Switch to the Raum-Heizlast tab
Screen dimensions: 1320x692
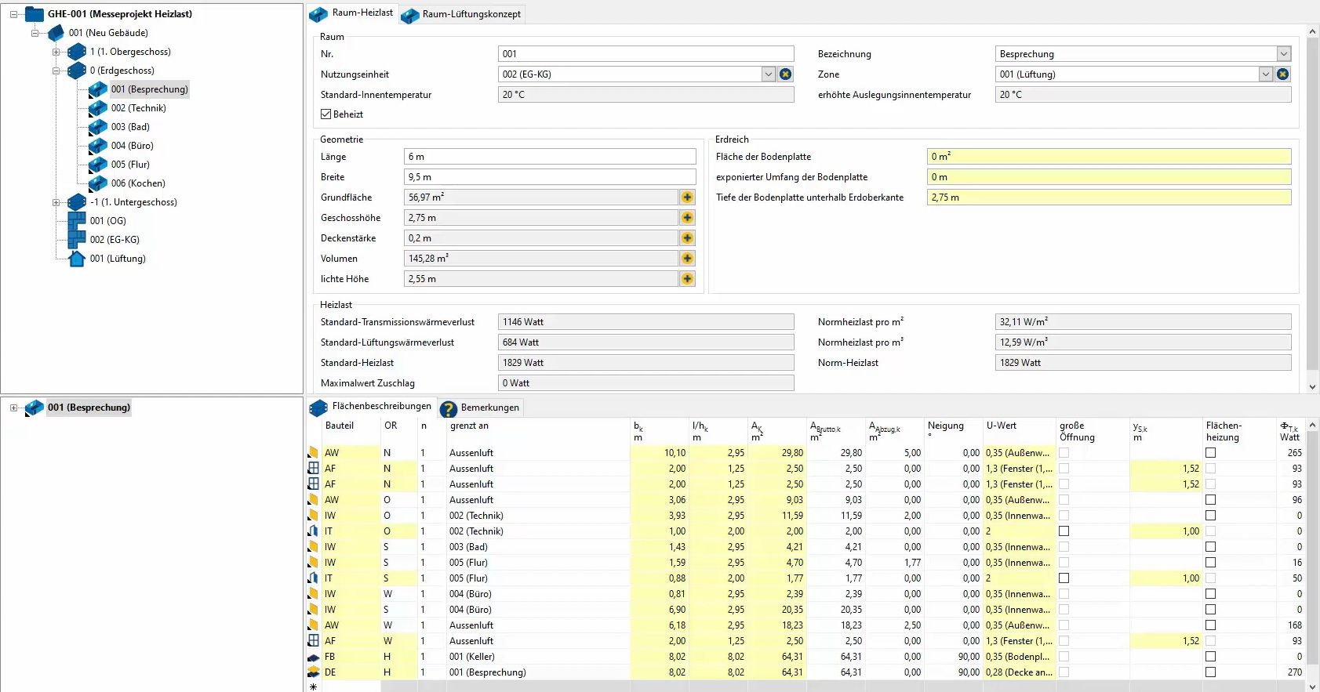[352, 13]
